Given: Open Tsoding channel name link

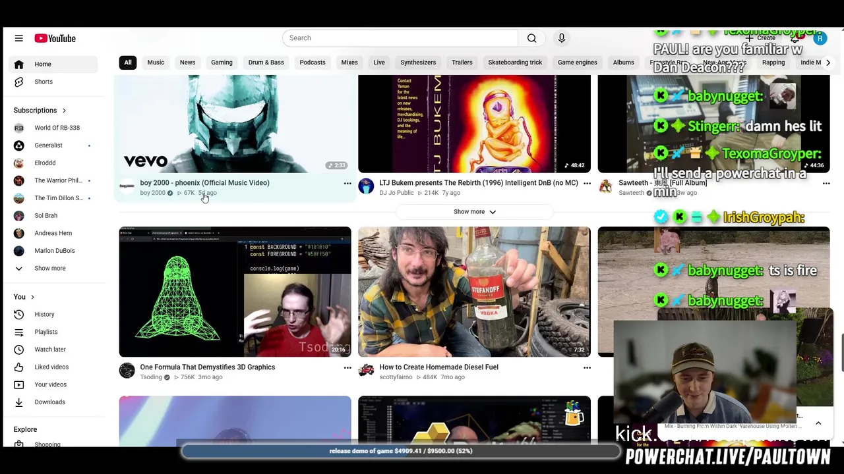Looking at the screenshot, I should tap(151, 377).
